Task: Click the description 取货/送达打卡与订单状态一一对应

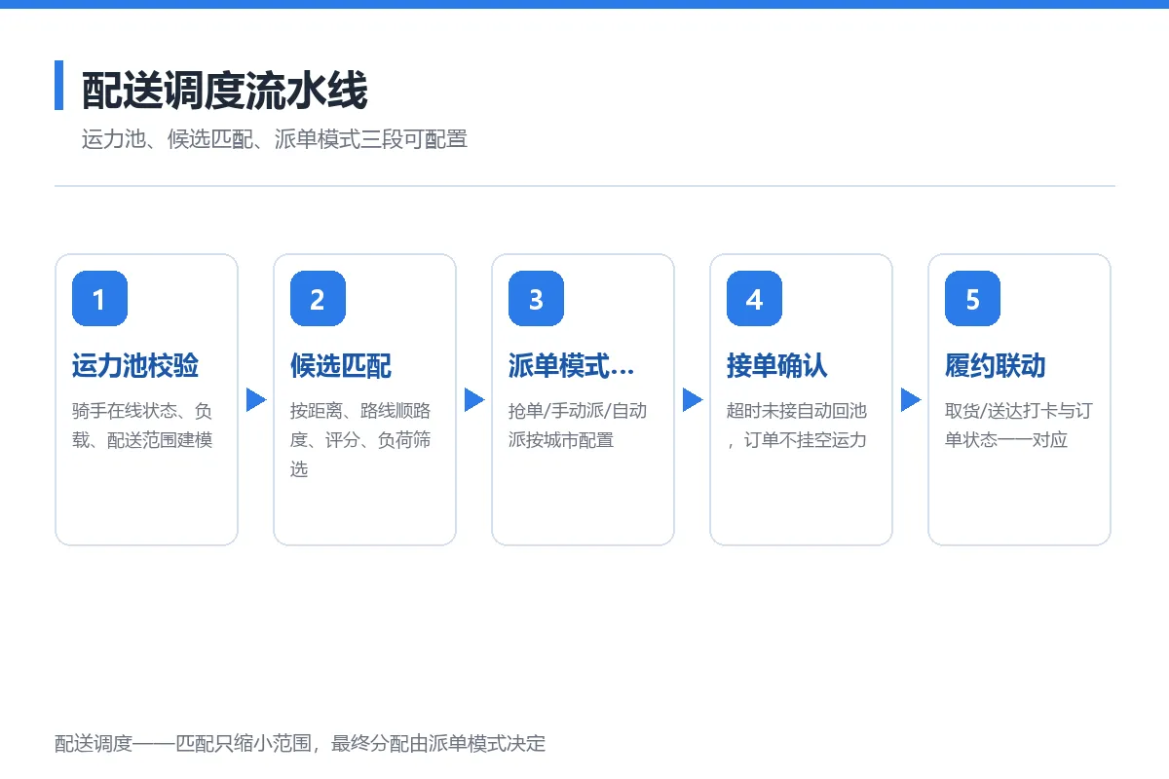Action: (1019, 426)
